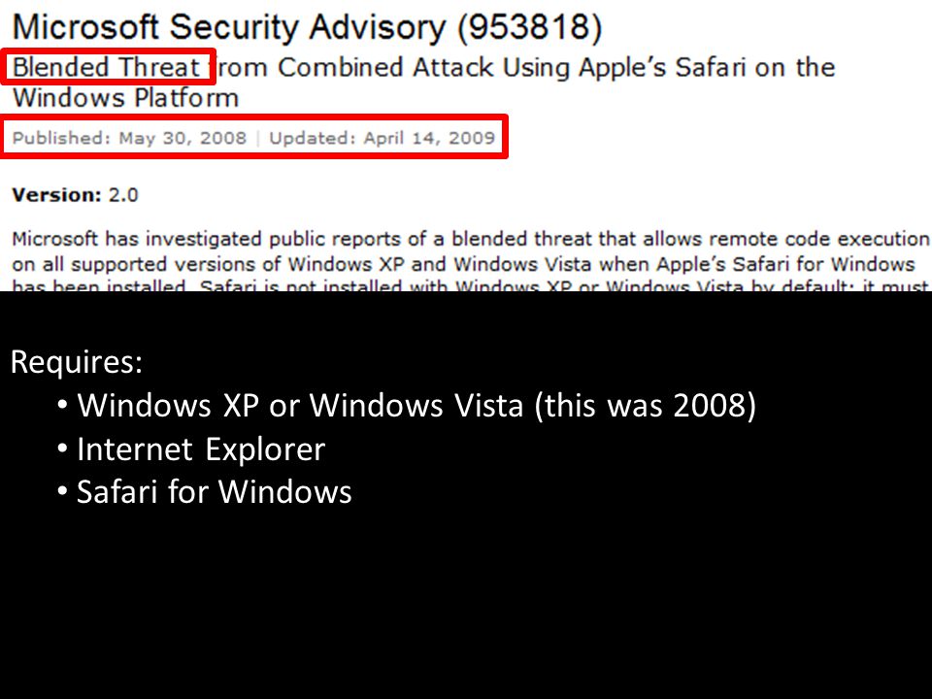932x699 pixels.
Task: Select the Internet Explorer bullet item
Action: 191,449
